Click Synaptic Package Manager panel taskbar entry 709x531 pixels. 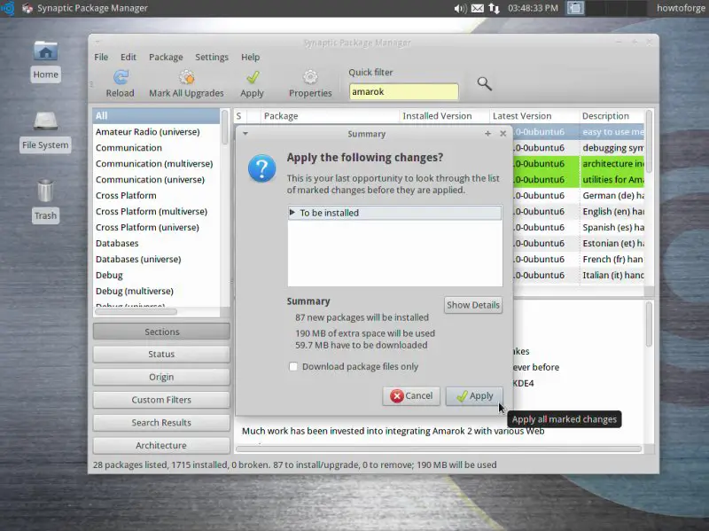point(85,8)
